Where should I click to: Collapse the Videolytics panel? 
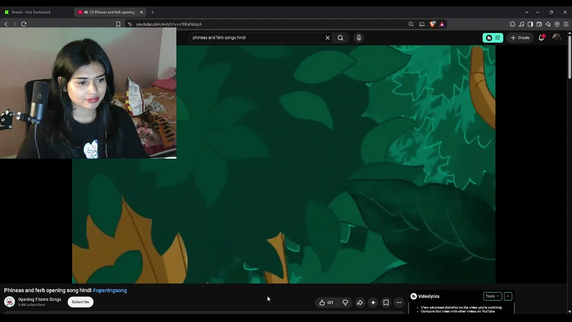pos(508,296)
